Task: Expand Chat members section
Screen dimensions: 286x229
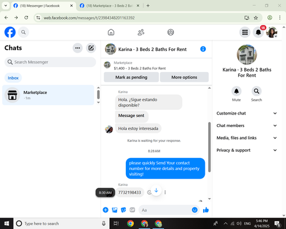Action: (247, 125)
